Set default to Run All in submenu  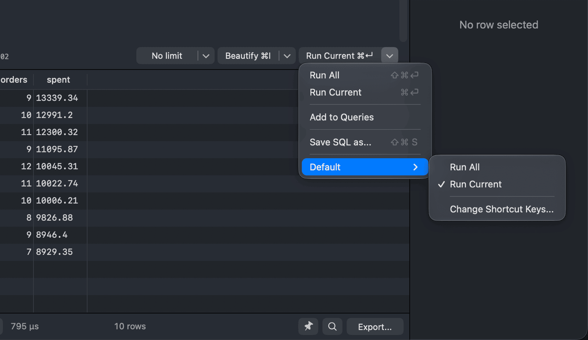click(x=497, y=167)
